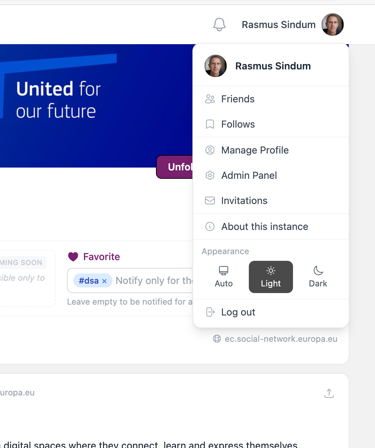Click the Log out door icon
Image resolution: width=375 pixels, height=448 pixels.
click(210, 312)
